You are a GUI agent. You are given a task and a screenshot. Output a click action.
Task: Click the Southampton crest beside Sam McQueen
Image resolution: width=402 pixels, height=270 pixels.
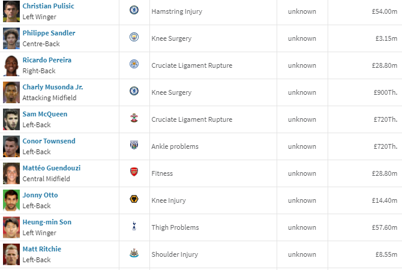click(134, 118)
